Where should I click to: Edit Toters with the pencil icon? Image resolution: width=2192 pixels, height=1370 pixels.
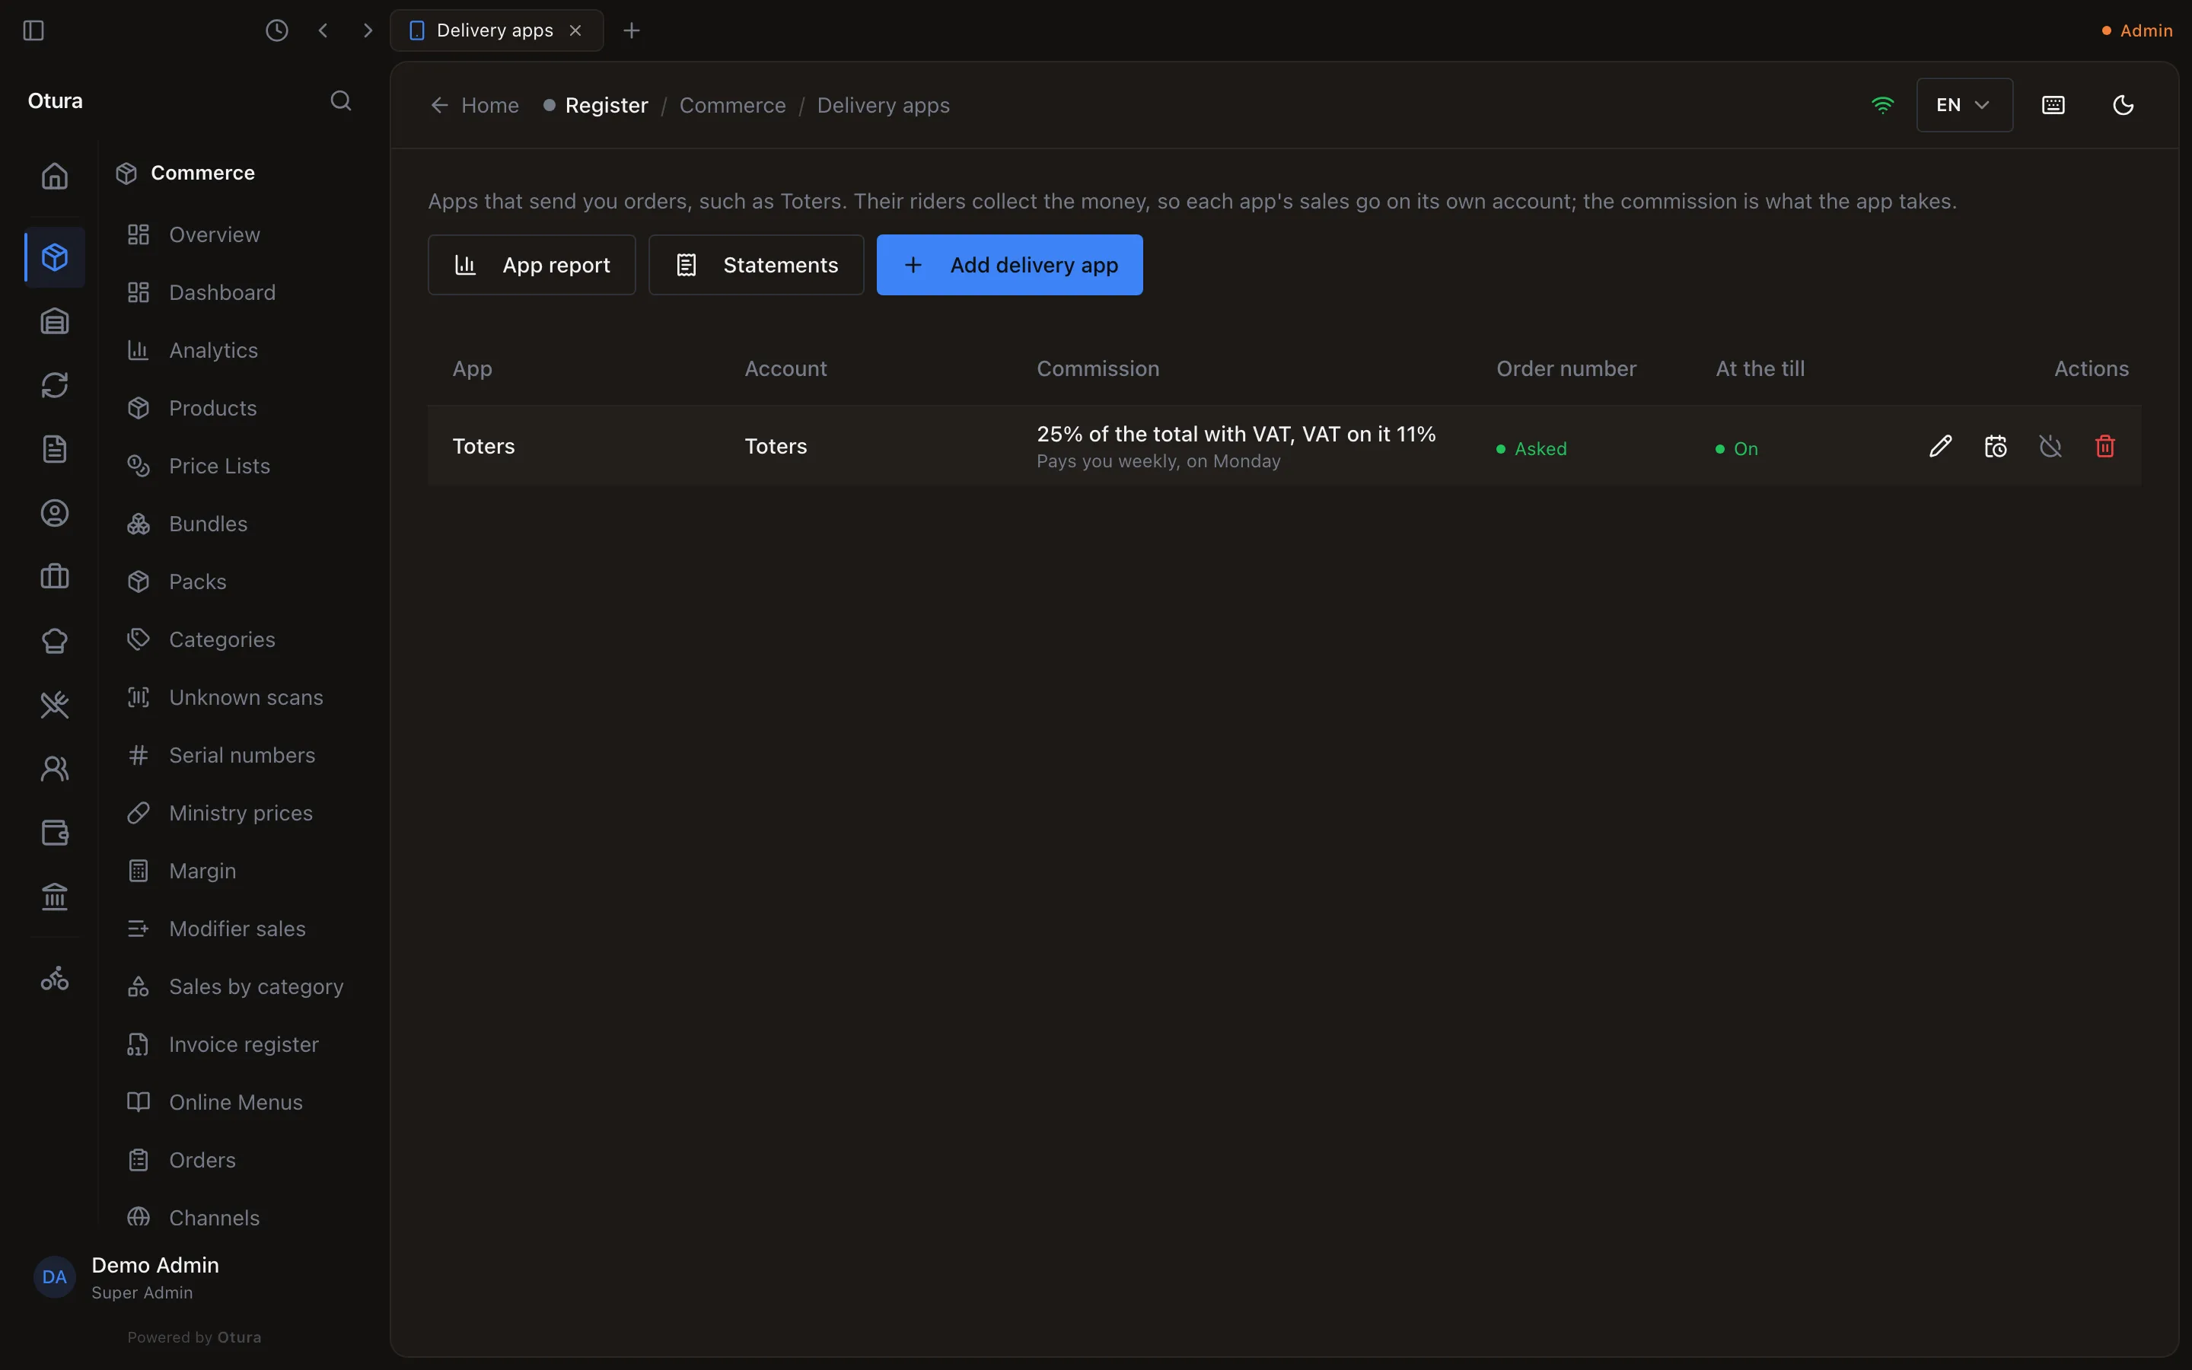pos(1940,446)
